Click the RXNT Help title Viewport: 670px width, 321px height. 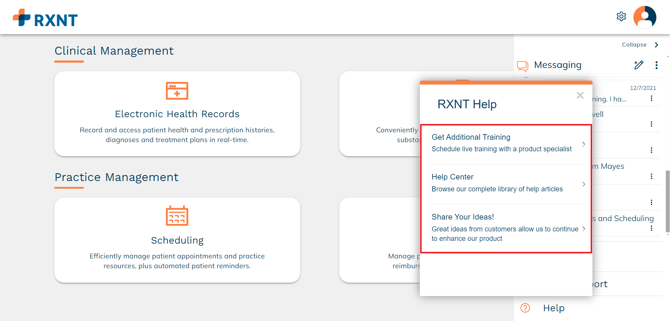click(467, 104)
